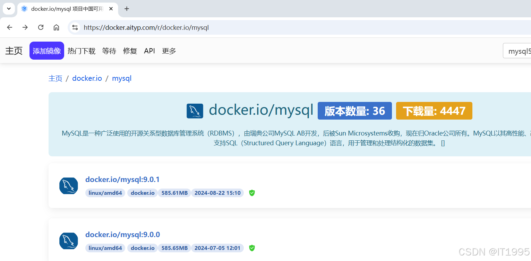This screenshot has width=531, height=261.
Task: Click the green verified badge for mysql:9.0.0
Action: tap(252, 248)
